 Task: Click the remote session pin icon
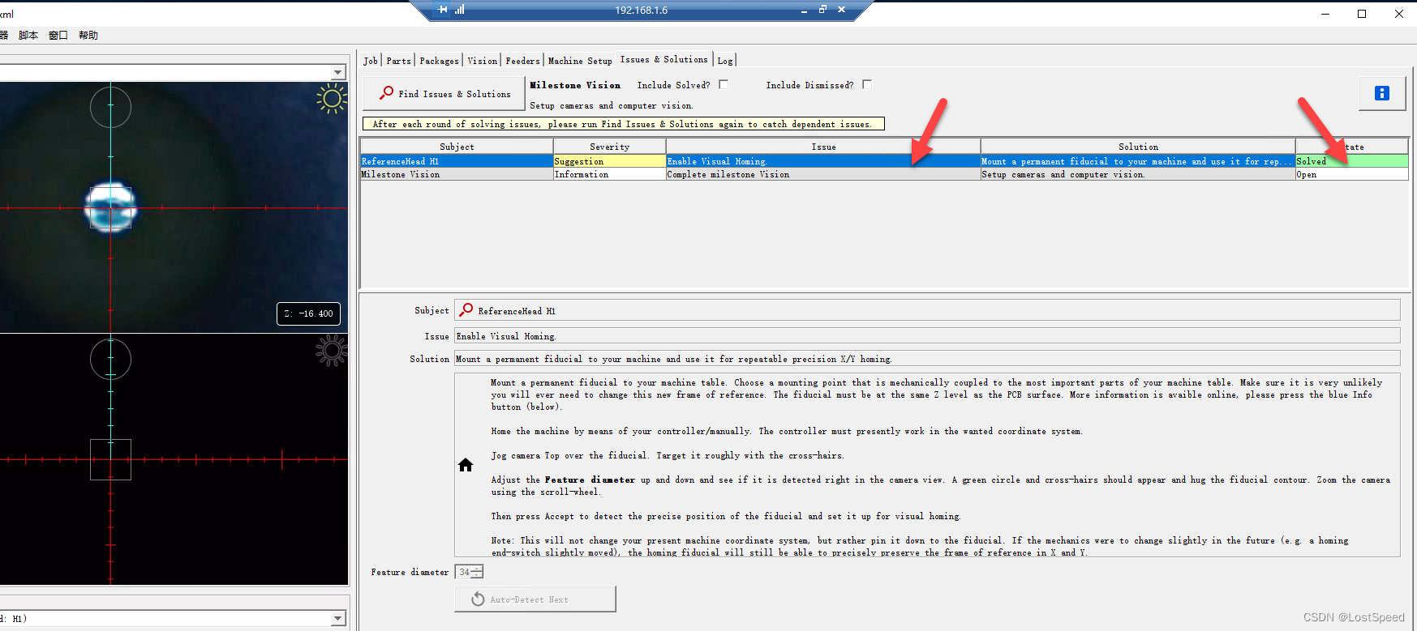click(442, 10)
